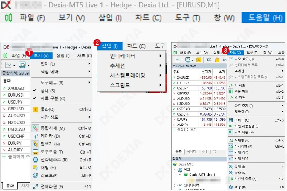Toggle the checked 차트 구분 (C) item

click(62, 98)
